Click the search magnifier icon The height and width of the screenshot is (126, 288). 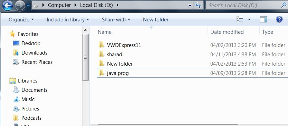click(284, 5)
